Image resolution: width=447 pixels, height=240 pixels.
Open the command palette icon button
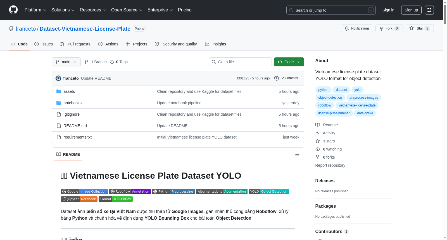pos(429,10)
